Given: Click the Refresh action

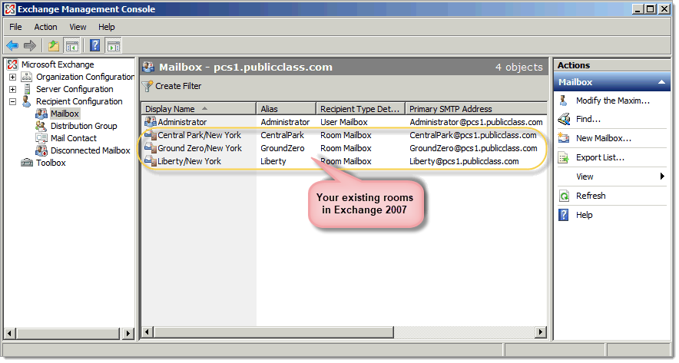Looking at the screenshot, I should pyautogui.click(x=591, y=196).
